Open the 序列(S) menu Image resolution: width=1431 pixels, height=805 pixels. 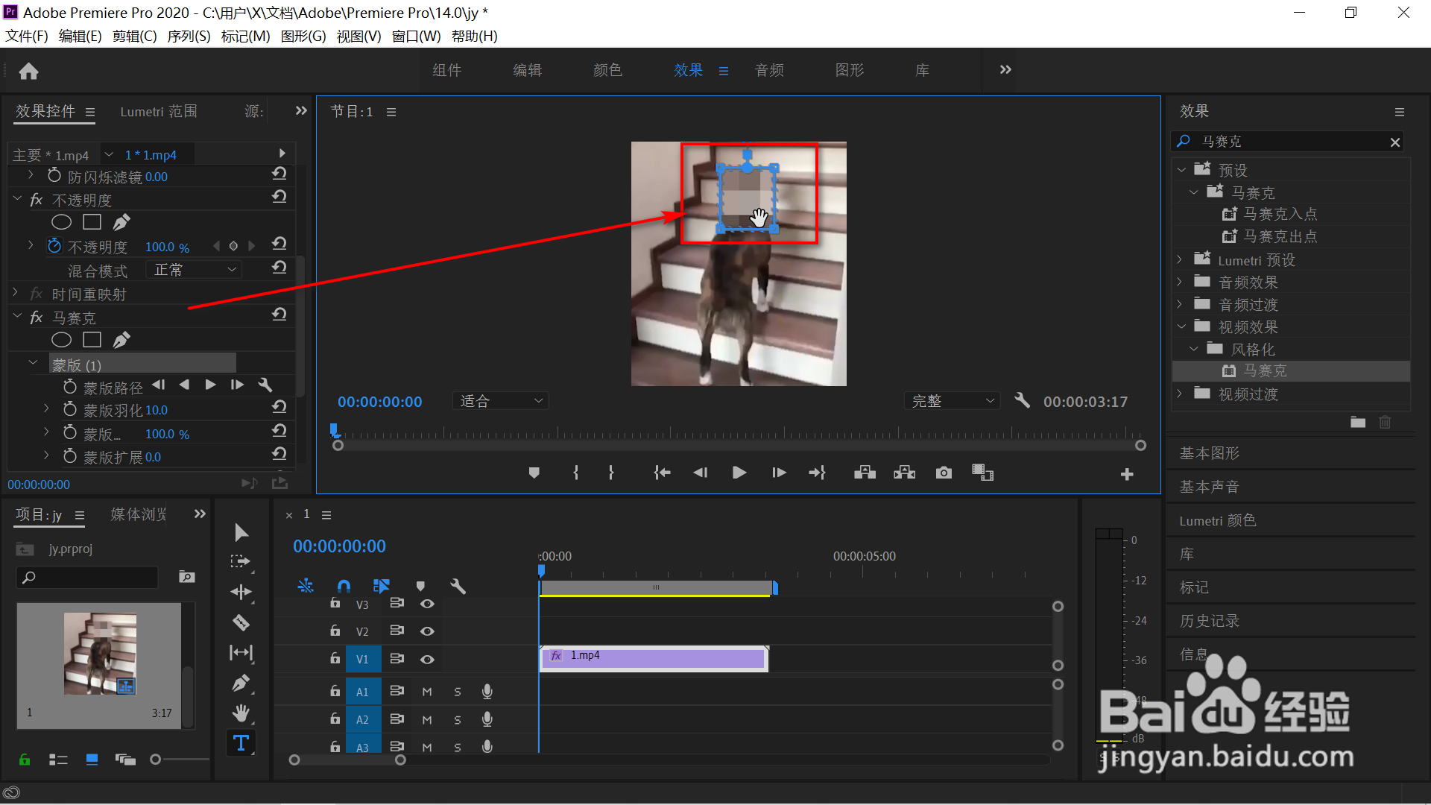(x=188, y=36)
